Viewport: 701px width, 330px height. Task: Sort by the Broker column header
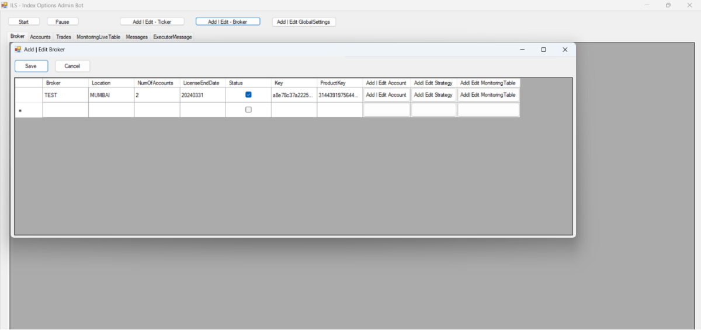coord(65,83)
